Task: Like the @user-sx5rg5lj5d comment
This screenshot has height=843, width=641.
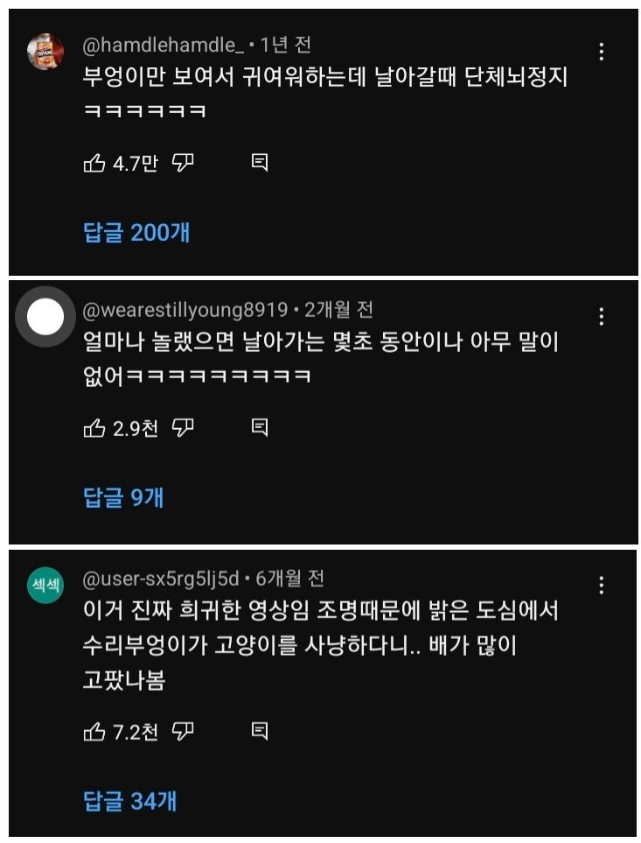Action: pos(94,732)
